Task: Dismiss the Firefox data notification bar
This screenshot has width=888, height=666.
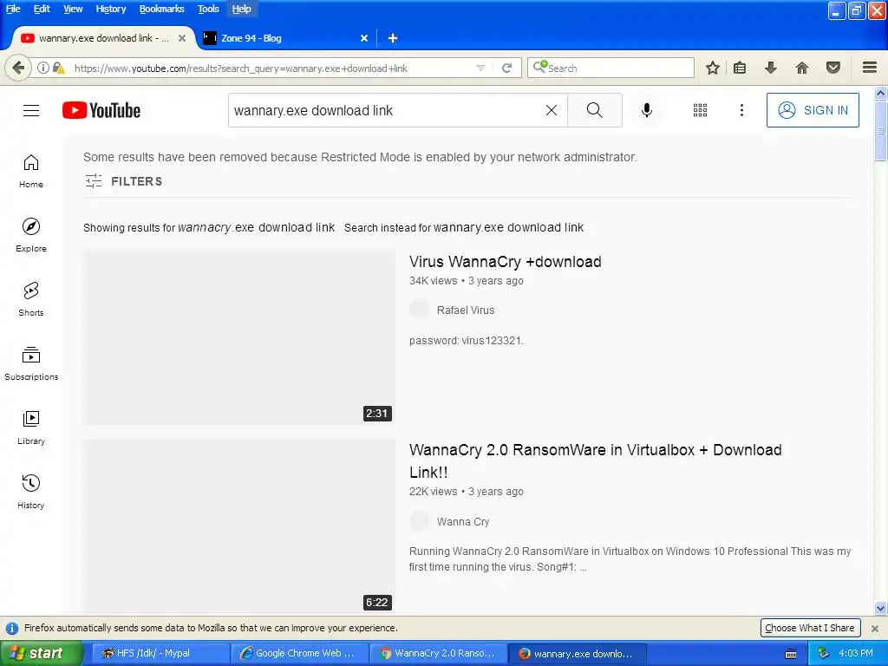Action: [875, 628]
